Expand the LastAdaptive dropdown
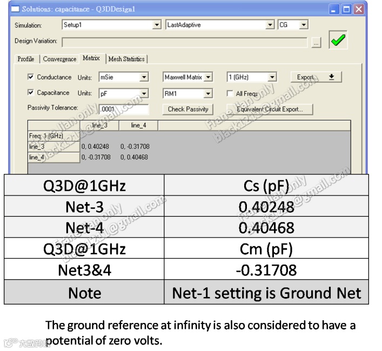 (270, 25)
